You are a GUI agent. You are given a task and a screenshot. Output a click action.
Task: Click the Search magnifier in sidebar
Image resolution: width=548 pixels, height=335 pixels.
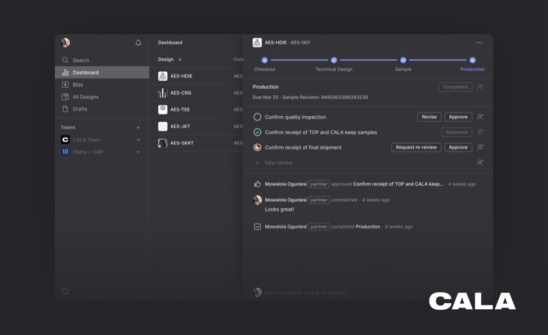click(65, 60)
